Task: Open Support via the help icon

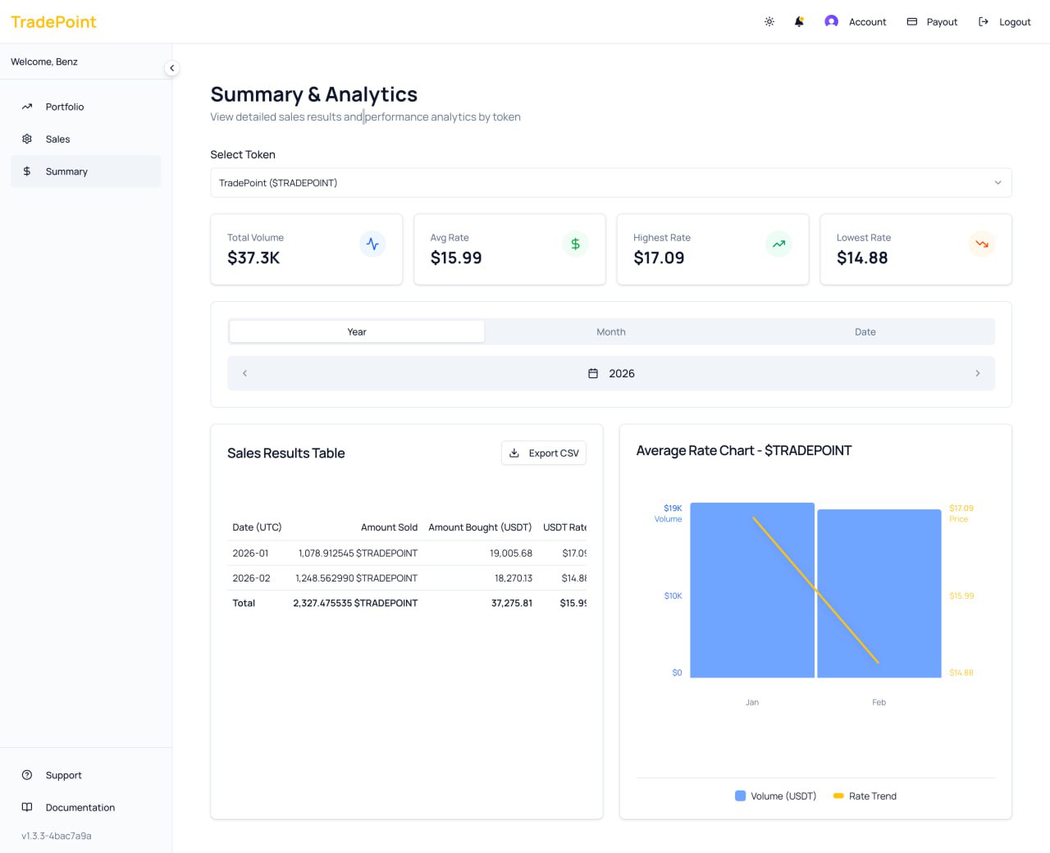Action: 25,774
